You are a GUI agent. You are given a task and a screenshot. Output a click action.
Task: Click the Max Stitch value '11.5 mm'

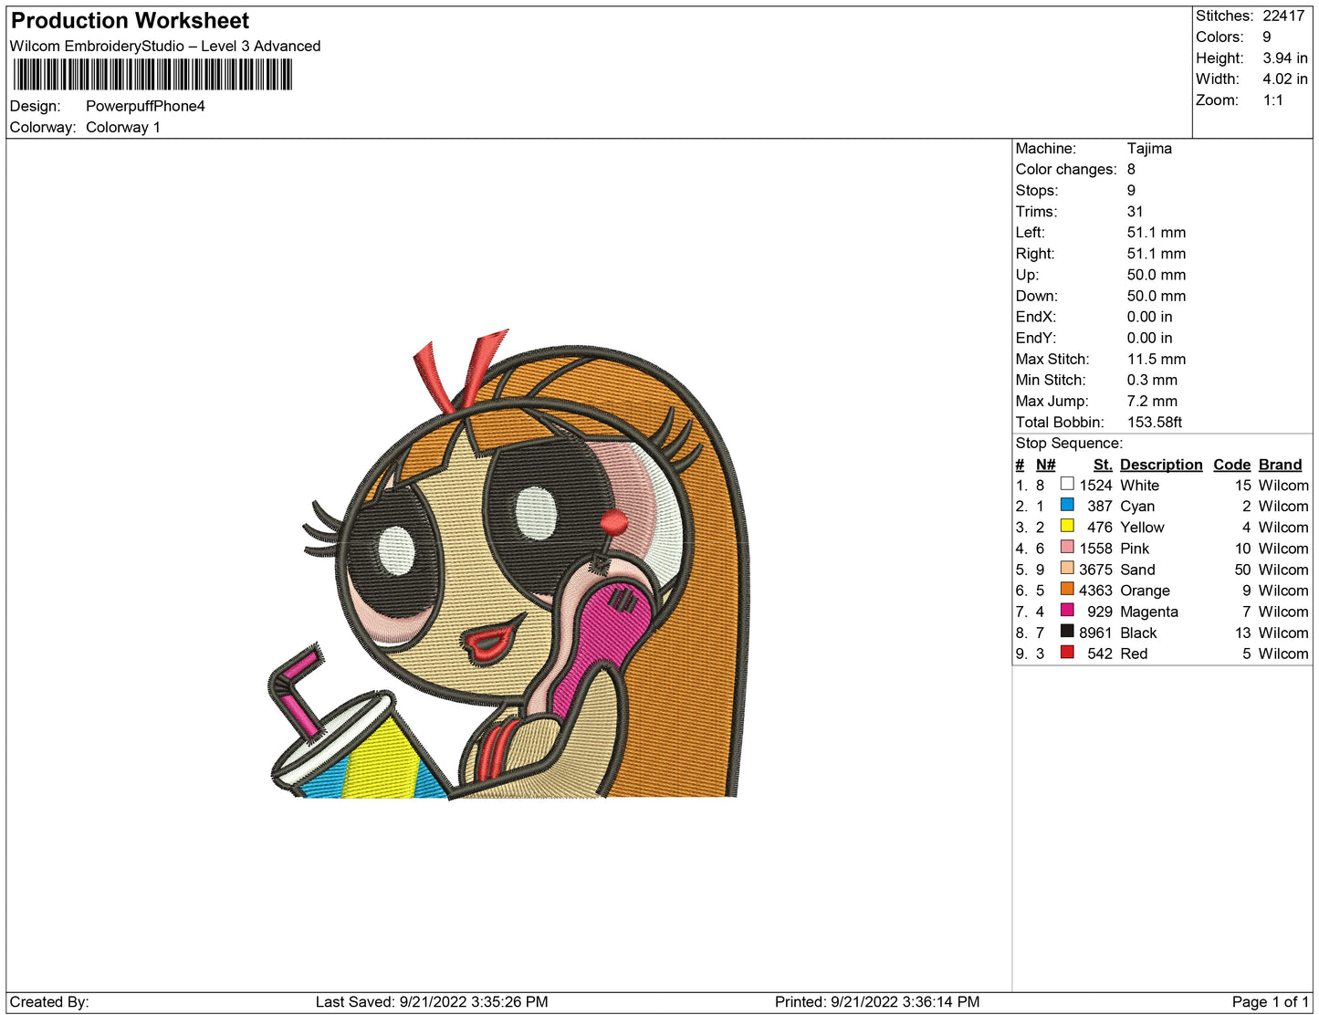click(x=1157, y=359)
